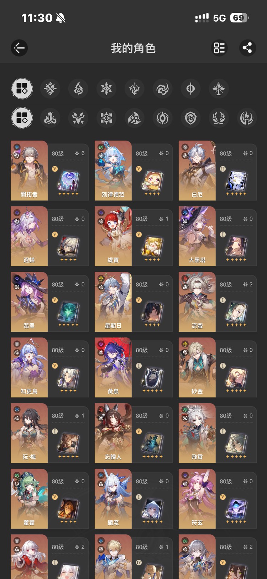Toggle the Preservation path shield filter
Screen dimensions: 267x579
(x=191, y=118)
